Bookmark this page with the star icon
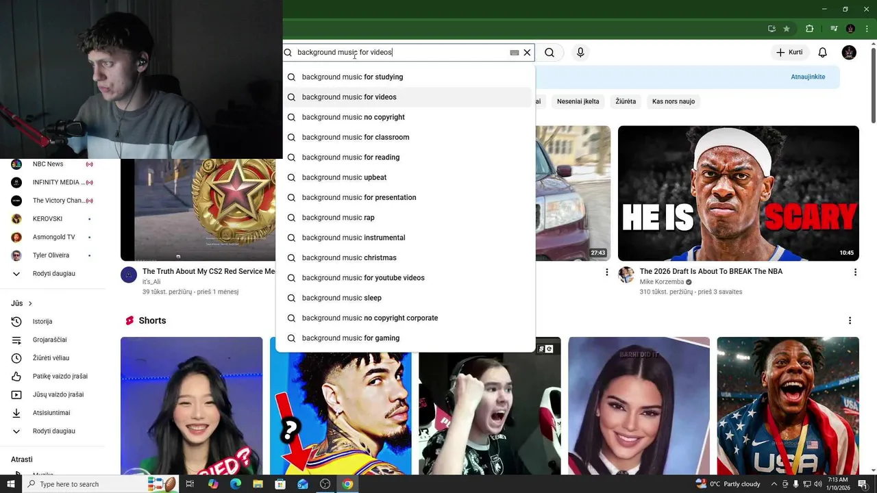 click(x=787, y=29)
